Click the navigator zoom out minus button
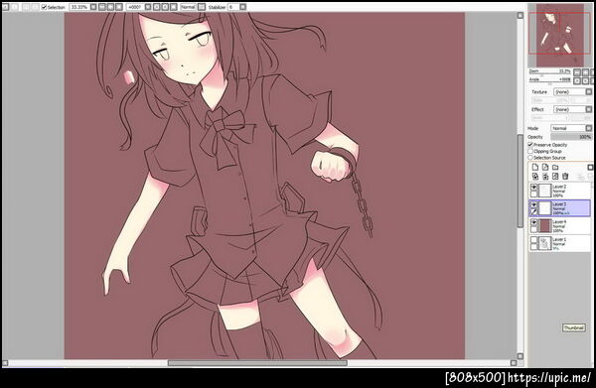 coord(577,72)
